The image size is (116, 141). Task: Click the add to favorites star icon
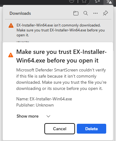pos(84,1)
